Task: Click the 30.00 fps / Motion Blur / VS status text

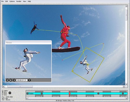Action: [x=65, y=101]
